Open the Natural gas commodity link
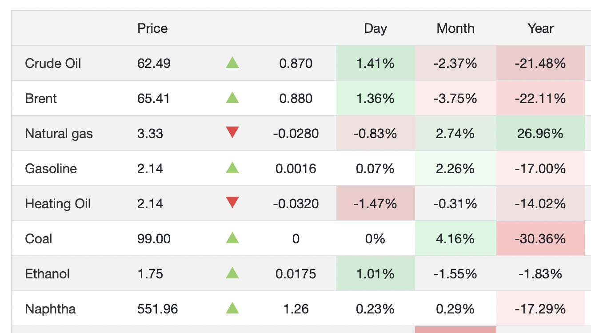591x333 pixels. tap(59, 134)
